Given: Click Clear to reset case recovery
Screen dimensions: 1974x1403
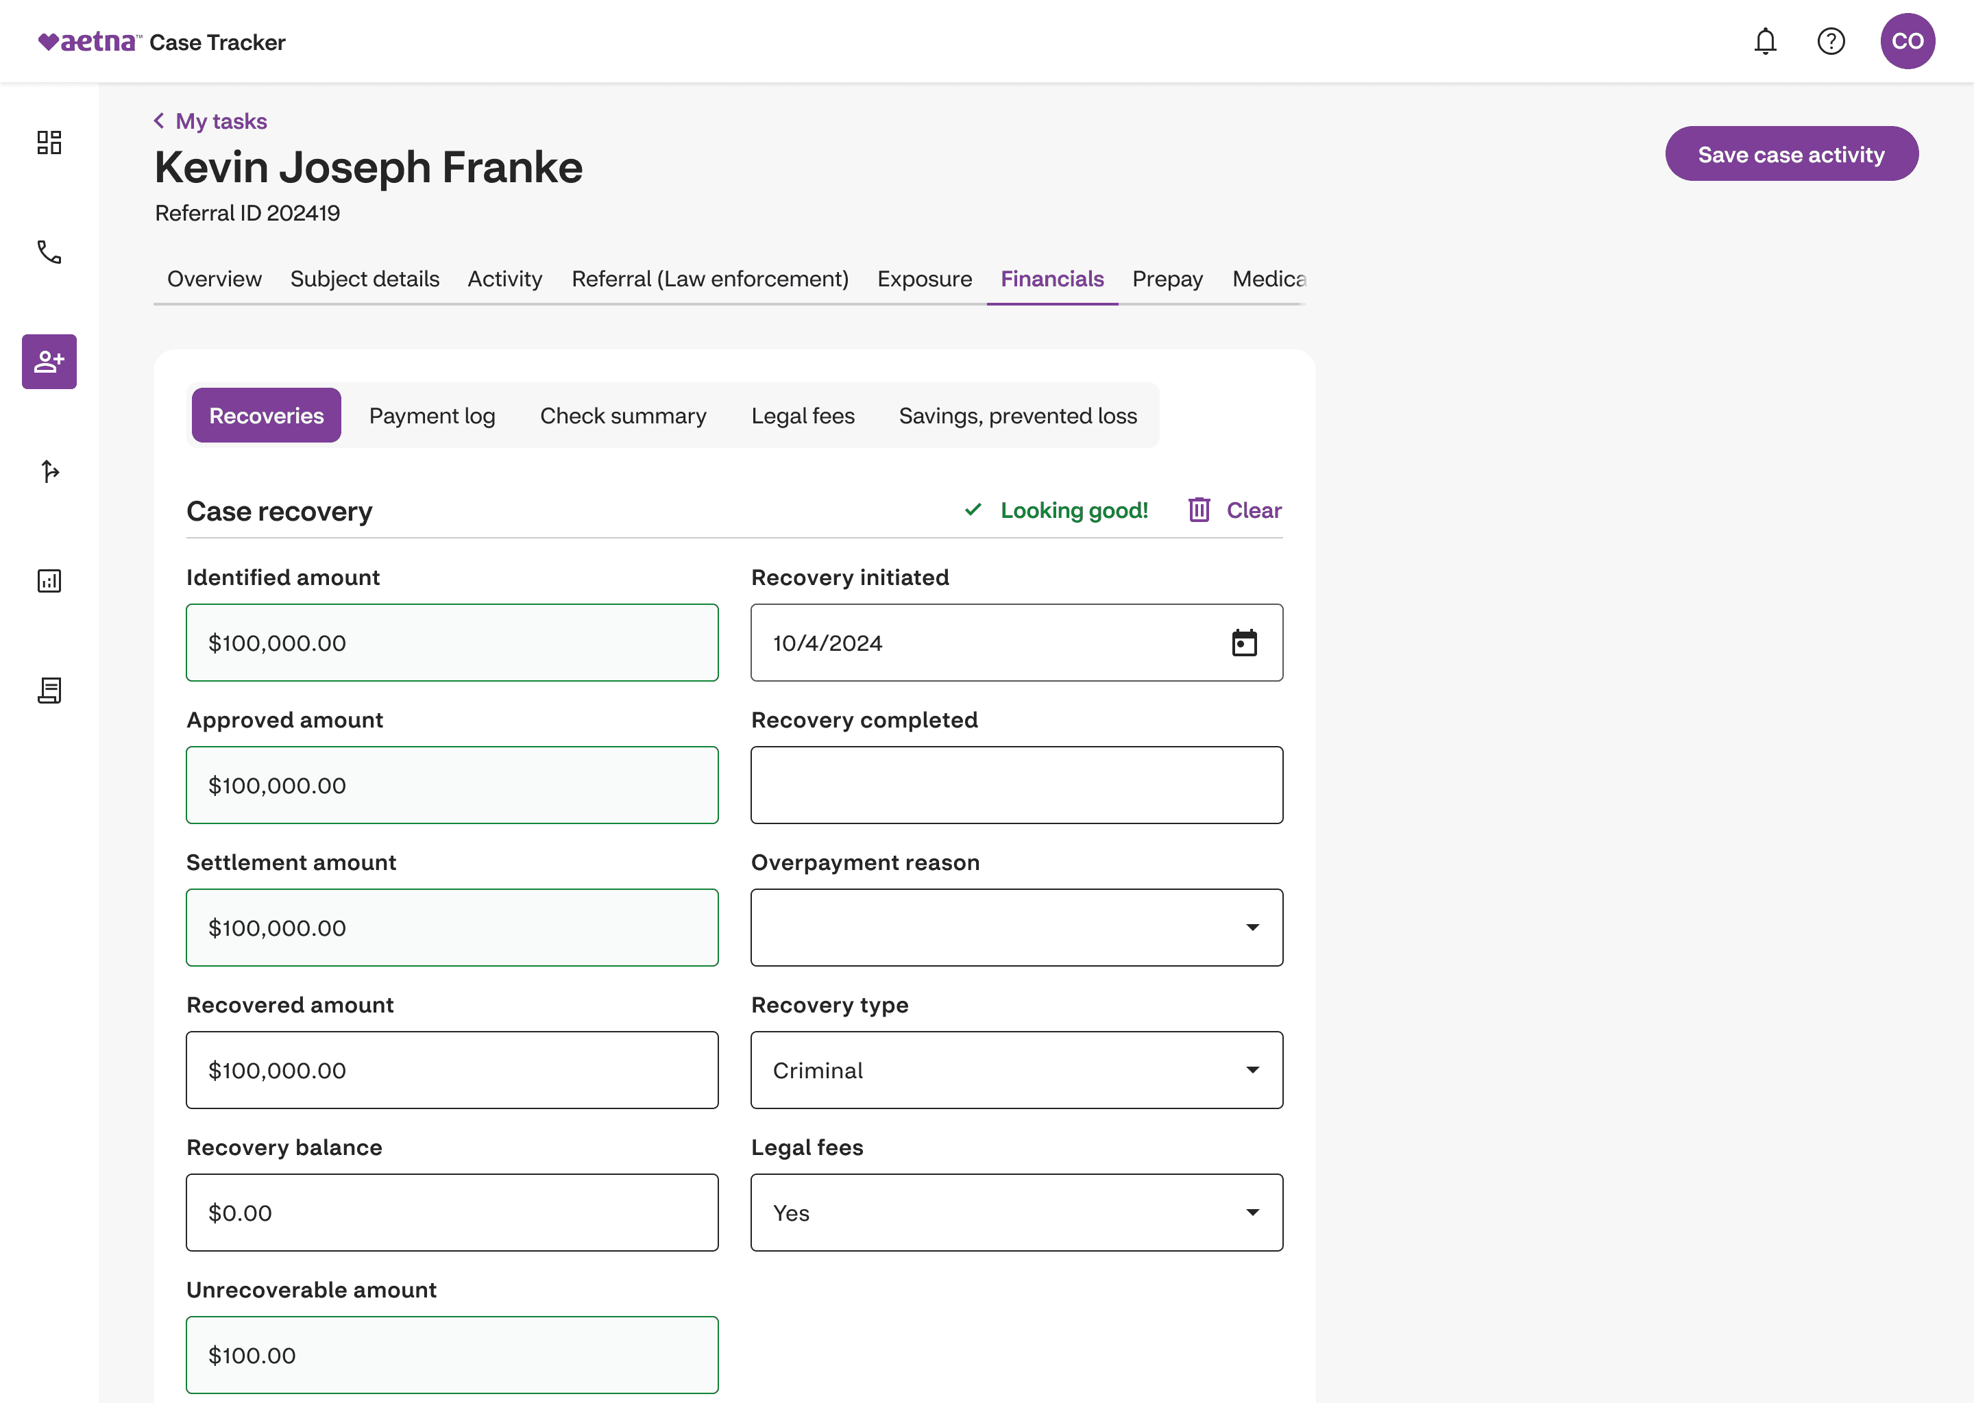Looking at the screenshot, I should click(x=1235, y=510).
